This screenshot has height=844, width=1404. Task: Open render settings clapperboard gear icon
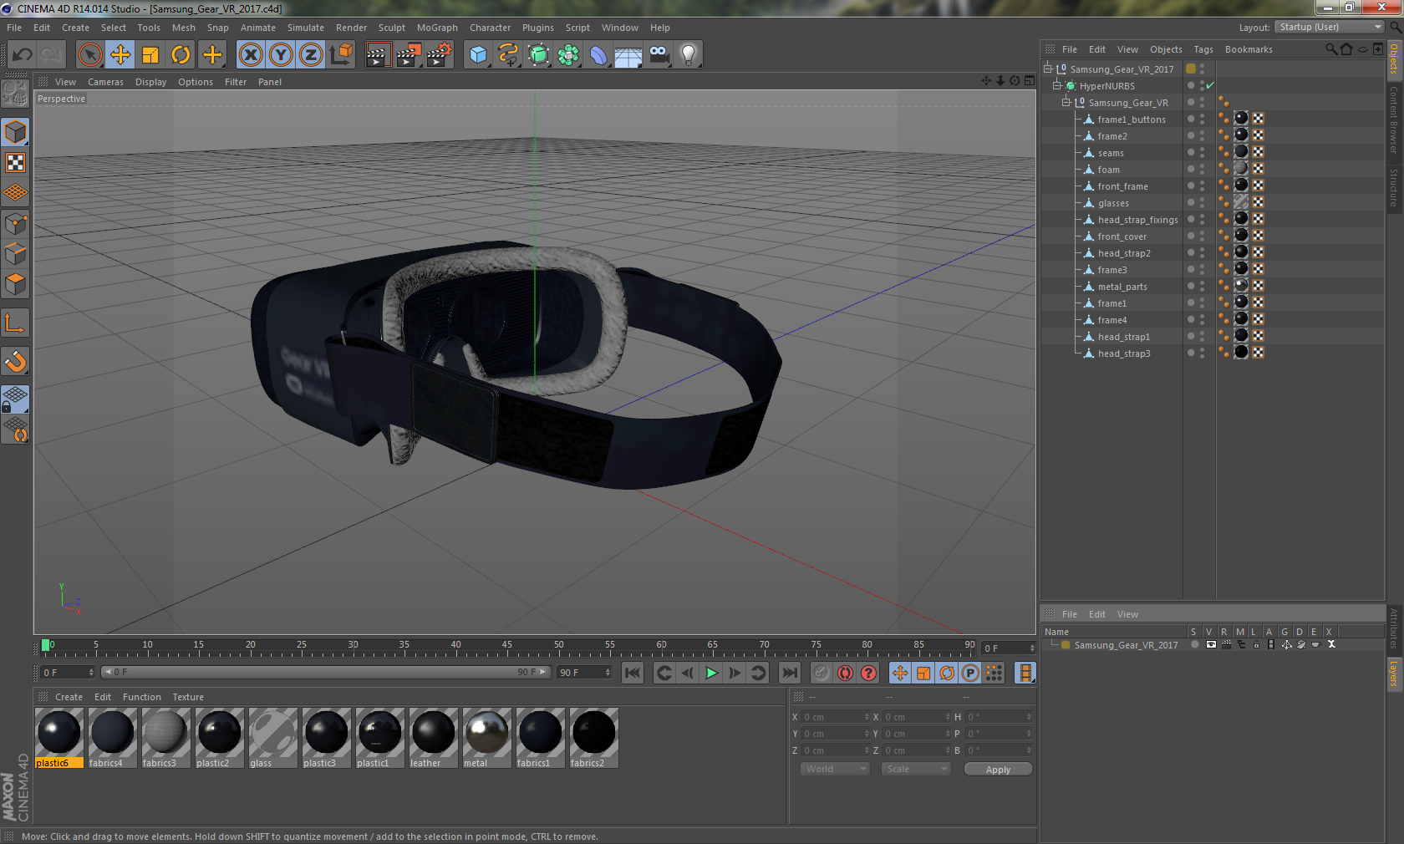point(440,55)
